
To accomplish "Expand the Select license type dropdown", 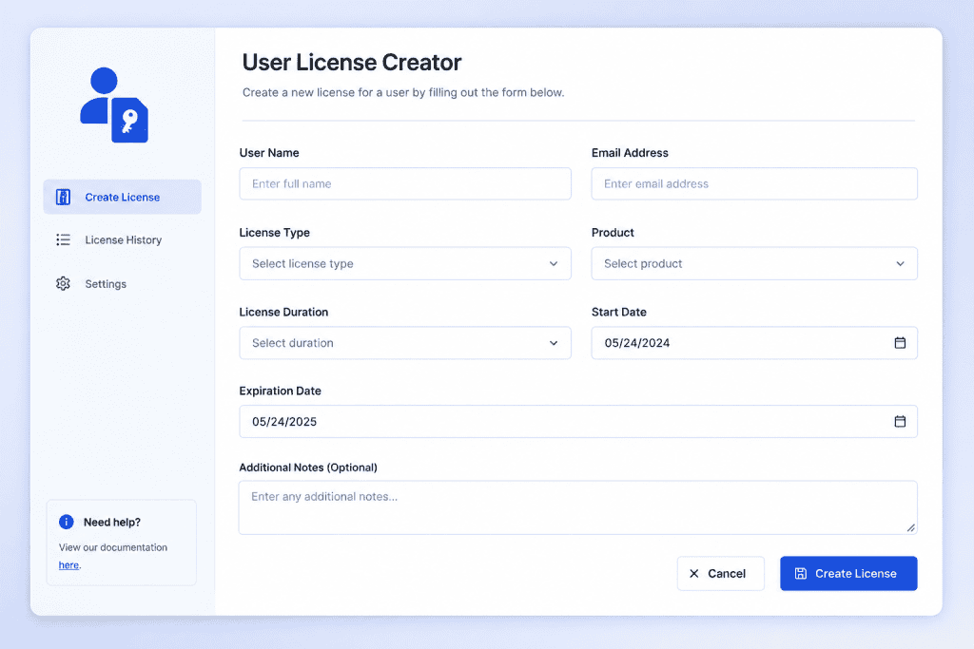I will 405,264.
